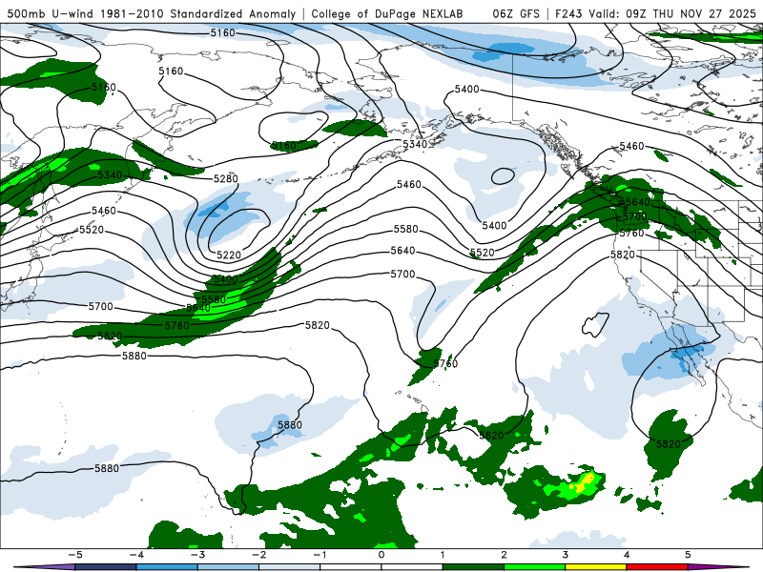Click the '-1' colorbar label
Viewport: 763px width, 572px height.
point(320,555)
